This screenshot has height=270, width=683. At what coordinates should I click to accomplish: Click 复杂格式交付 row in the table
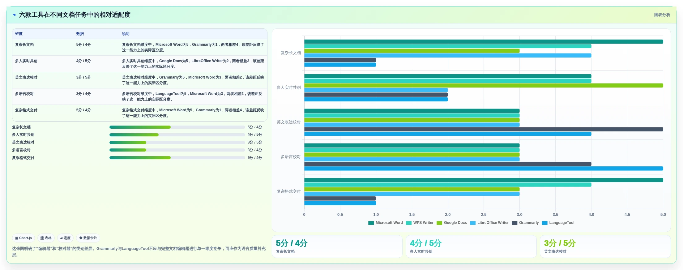pyautogui.click(x=140, y=113)
